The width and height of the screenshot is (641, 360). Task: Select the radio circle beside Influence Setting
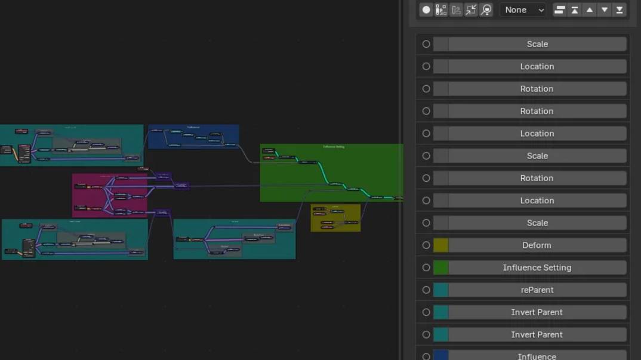click(x=426, y=268)
